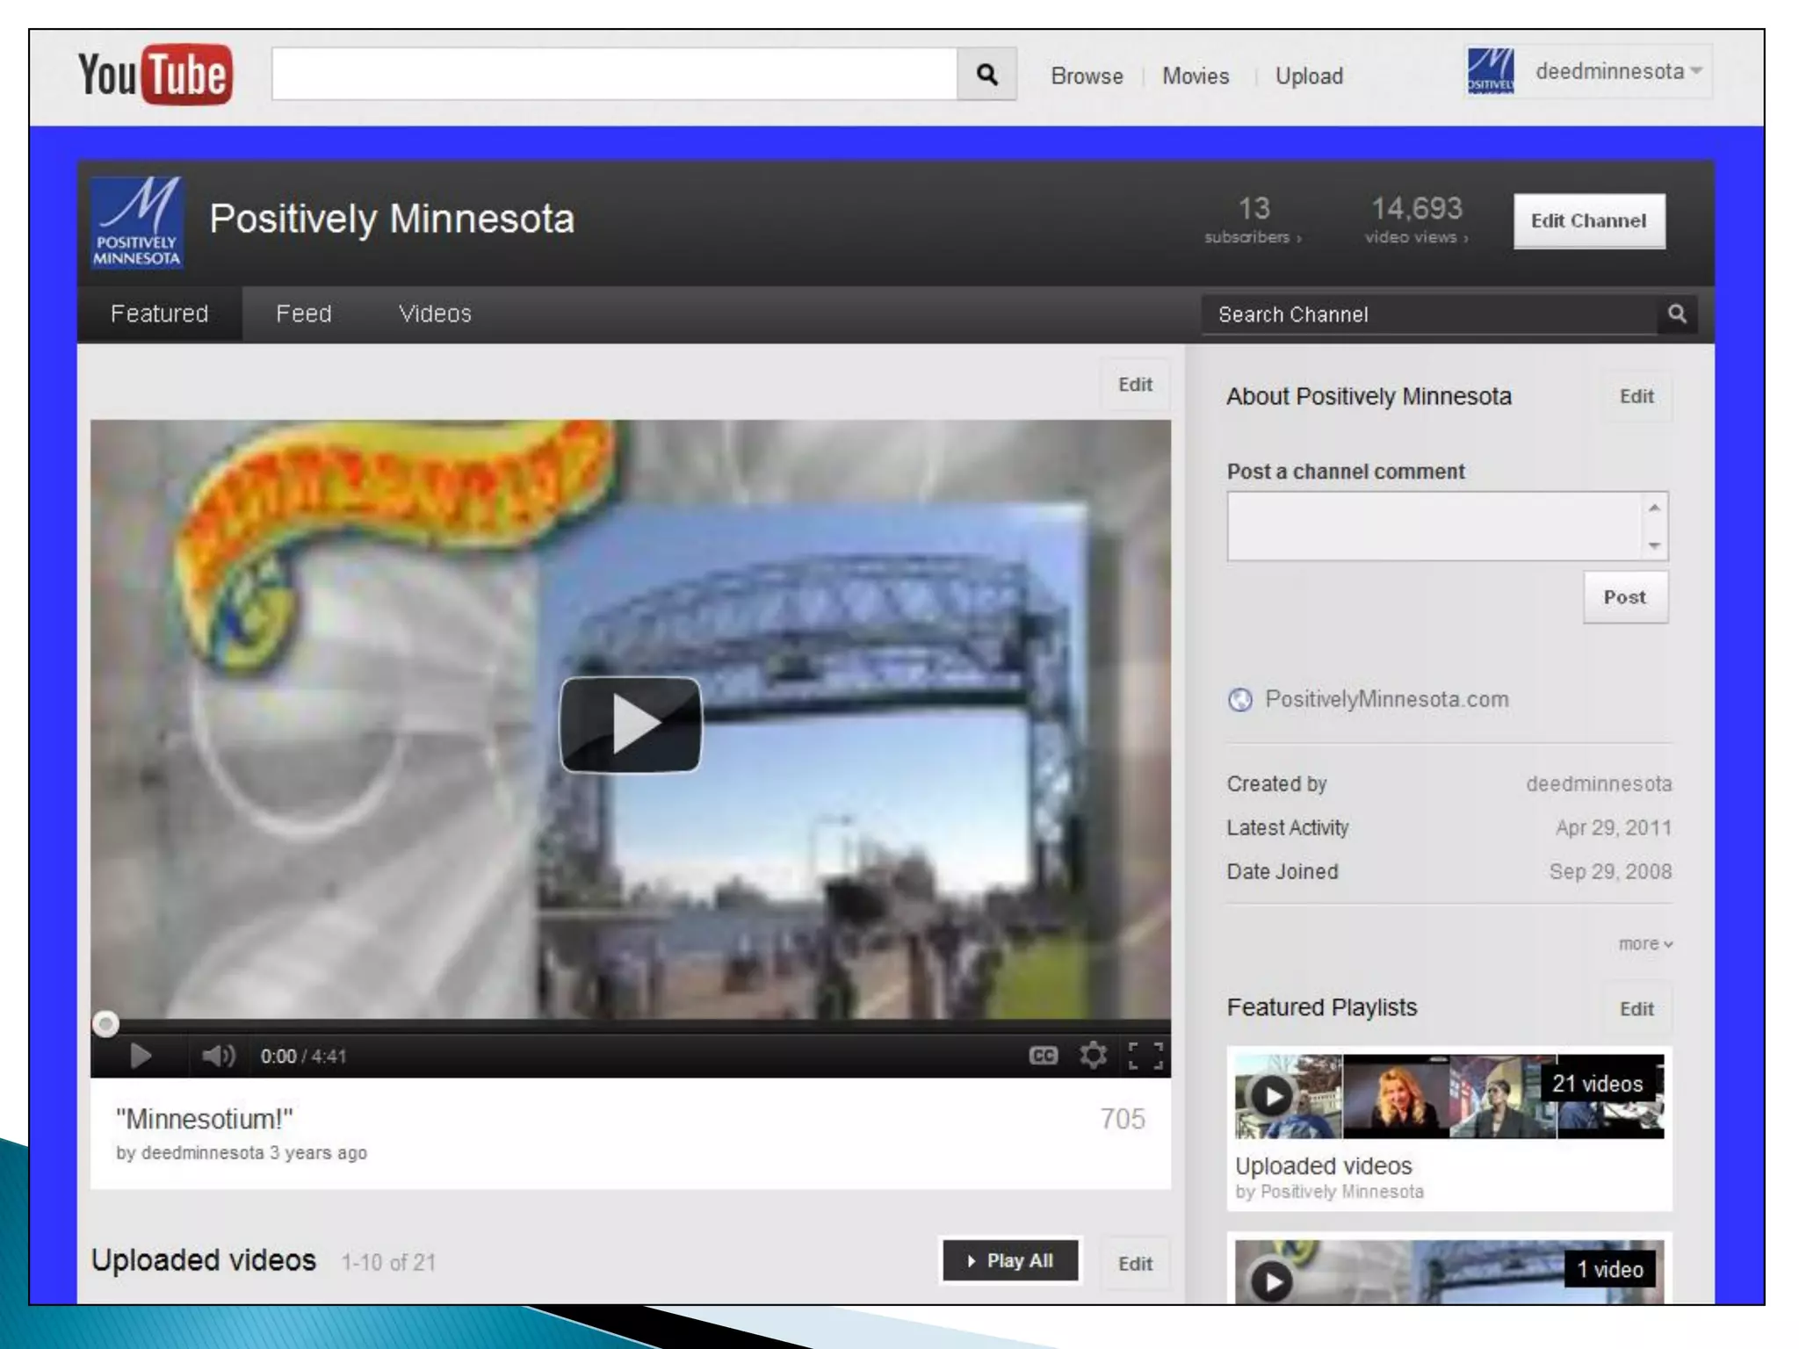
Task: Open video settings gear icon
Action: (x=1093, y=1056)
